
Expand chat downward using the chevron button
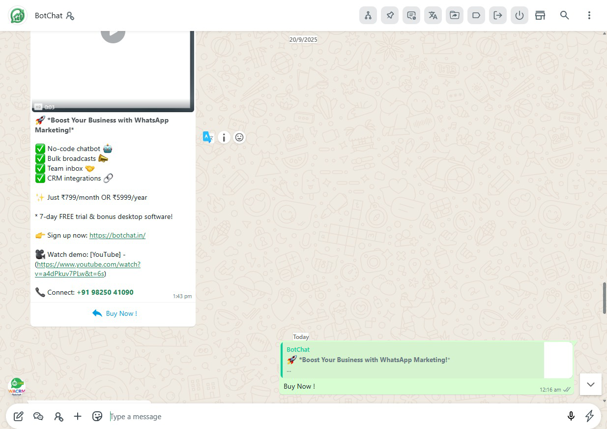590,384
